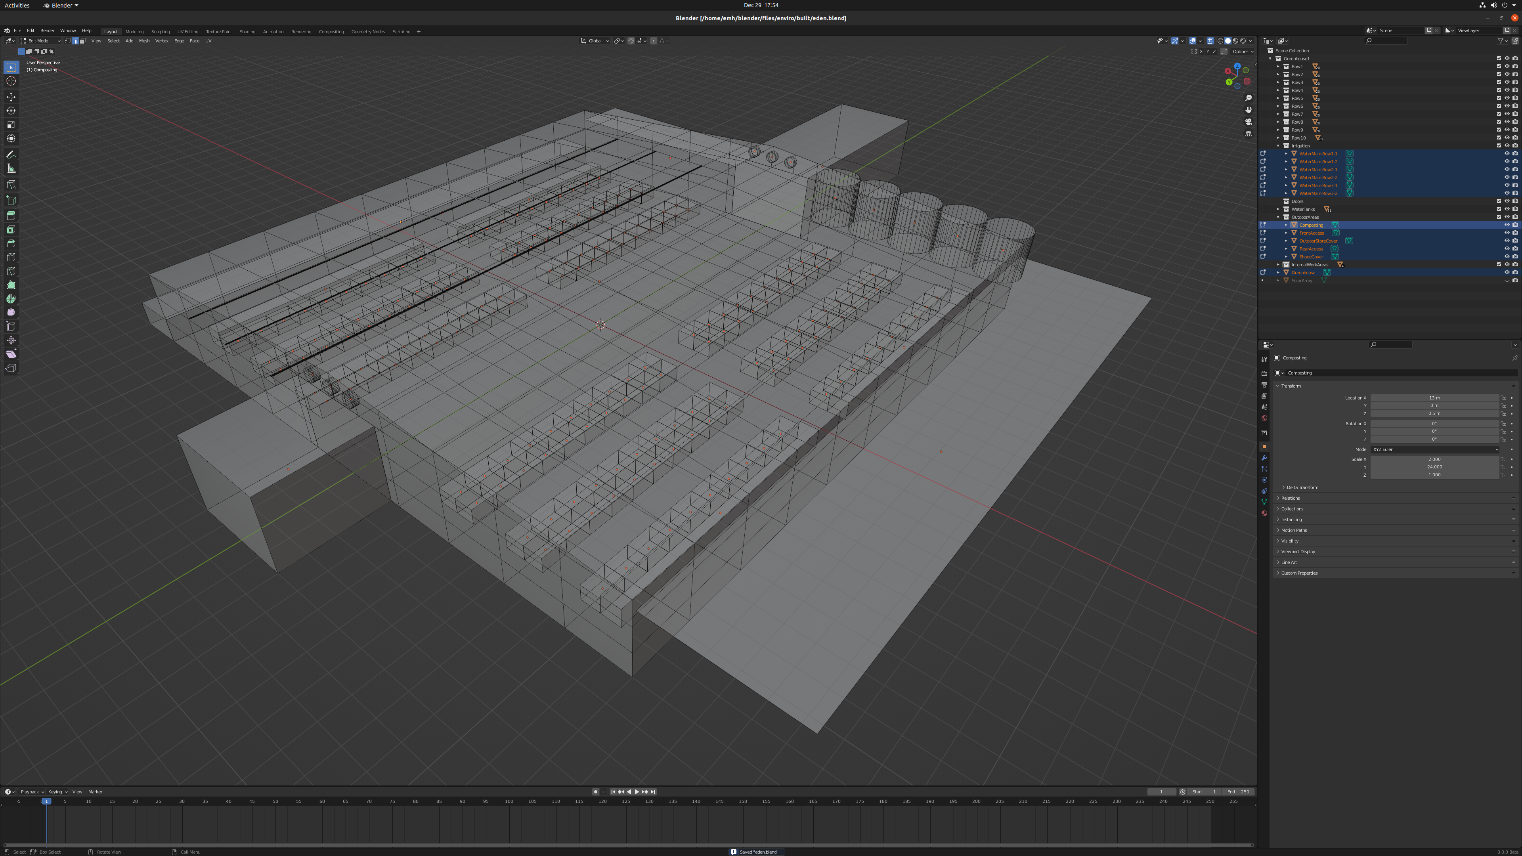The height and width of the screenshot is (856, 1522).
Task: Lock the Location X property
Action: 1504,398
